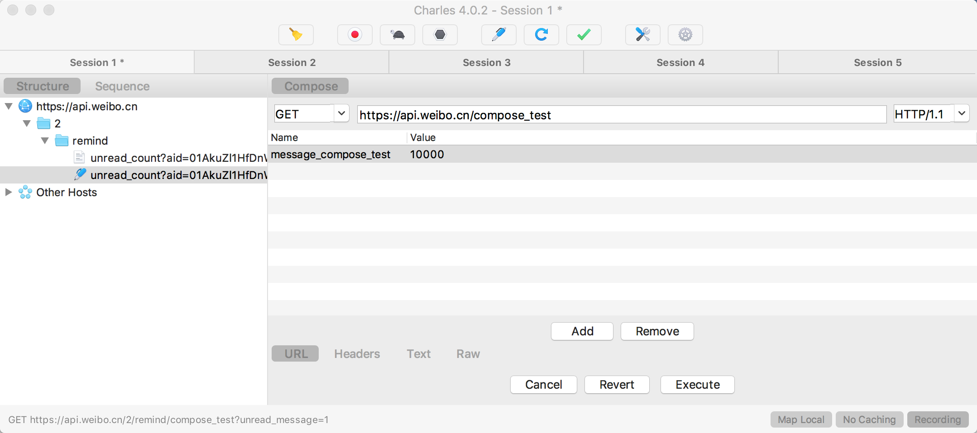The width and height of the screenshot is (977, 433).
Task: Click the compose URL input field
Action: tap(622, 114)
